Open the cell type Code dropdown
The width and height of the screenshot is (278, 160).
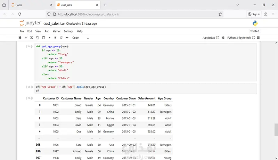[x=81, y=38]
